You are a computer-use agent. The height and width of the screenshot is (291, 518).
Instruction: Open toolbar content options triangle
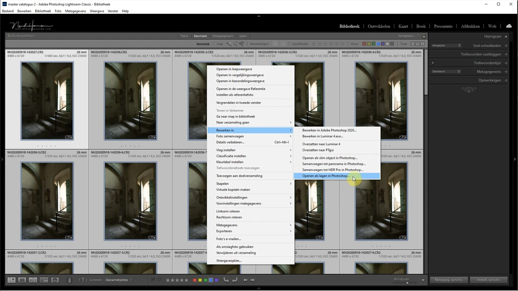click(423, 280)
